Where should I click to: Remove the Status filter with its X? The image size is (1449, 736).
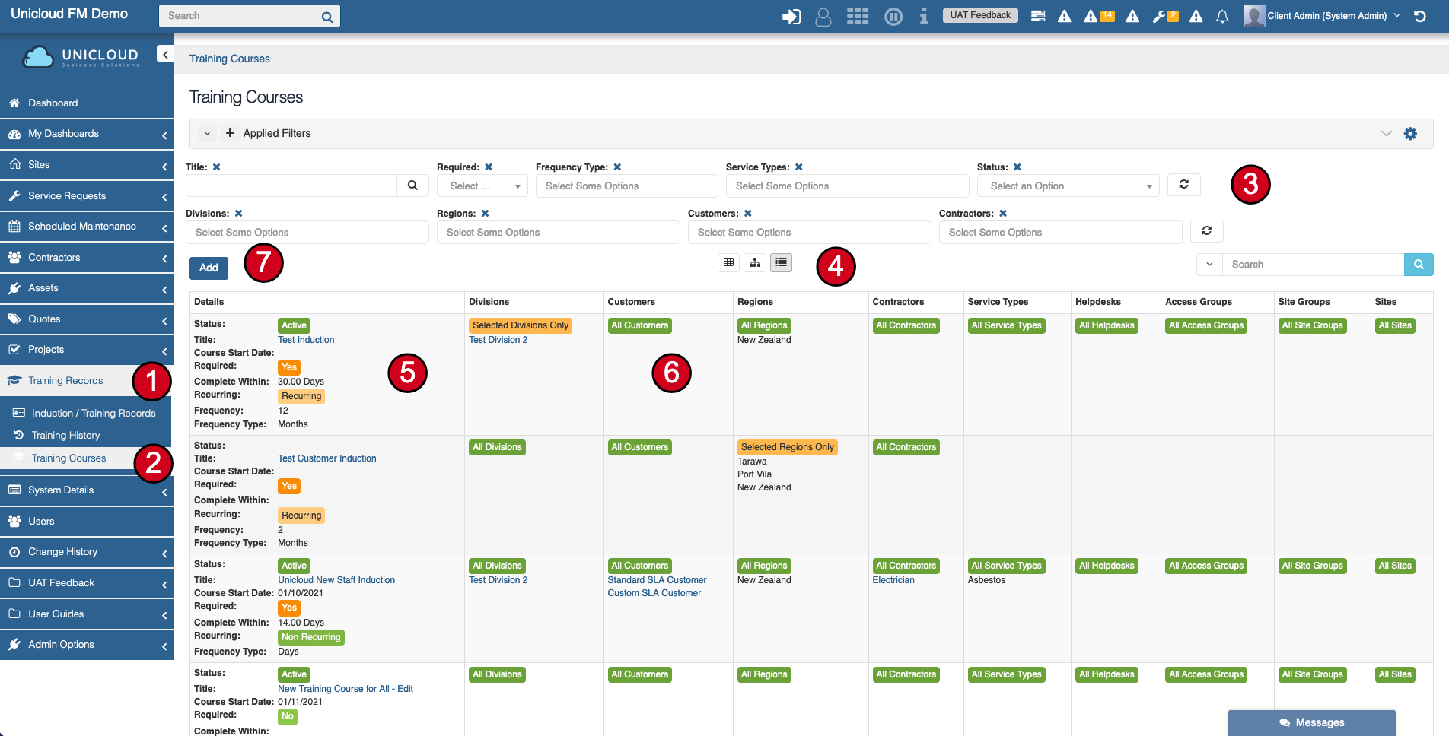tap(1017, 167)
